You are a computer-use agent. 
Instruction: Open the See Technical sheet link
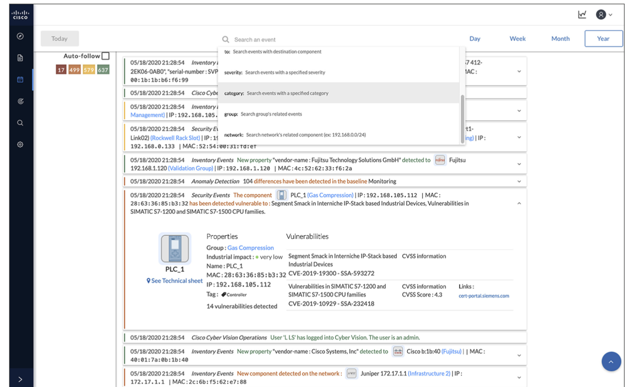click(x=175, y=281)
